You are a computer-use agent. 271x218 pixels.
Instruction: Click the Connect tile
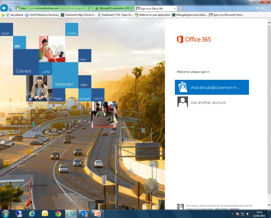pos(26,62)
